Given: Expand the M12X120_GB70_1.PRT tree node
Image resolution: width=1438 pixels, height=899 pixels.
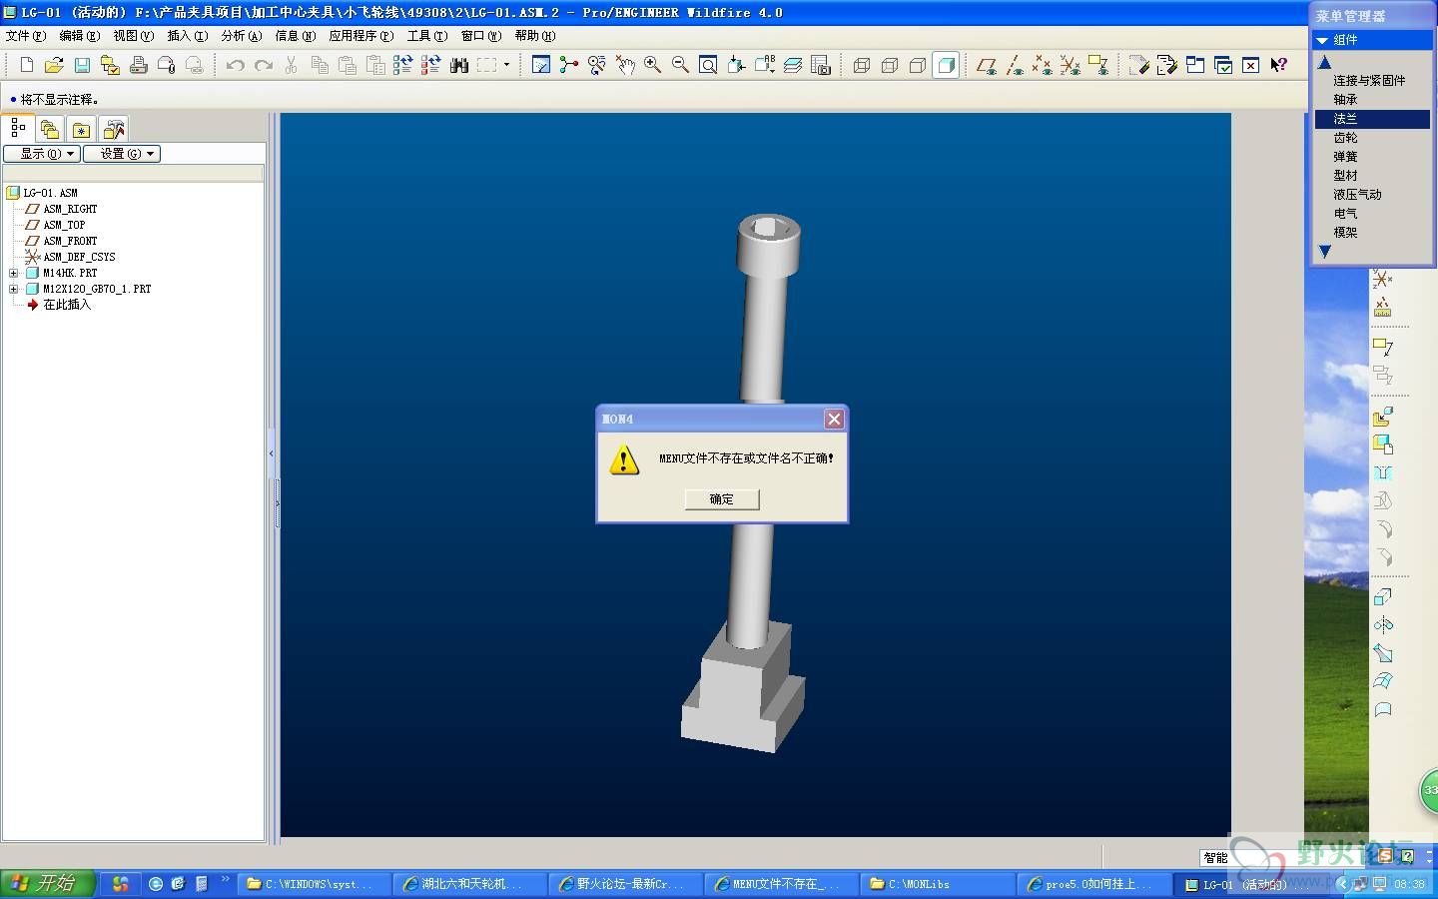Looking at the screenshot, I should point(14,289).
